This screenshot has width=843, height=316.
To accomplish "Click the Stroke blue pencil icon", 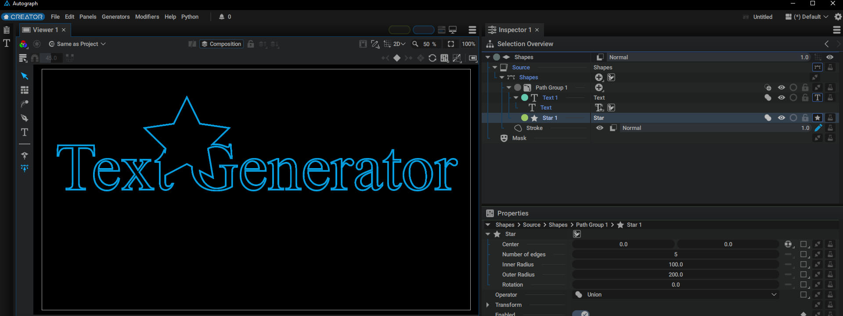I will pyautogui.click(x=818, y=128).
